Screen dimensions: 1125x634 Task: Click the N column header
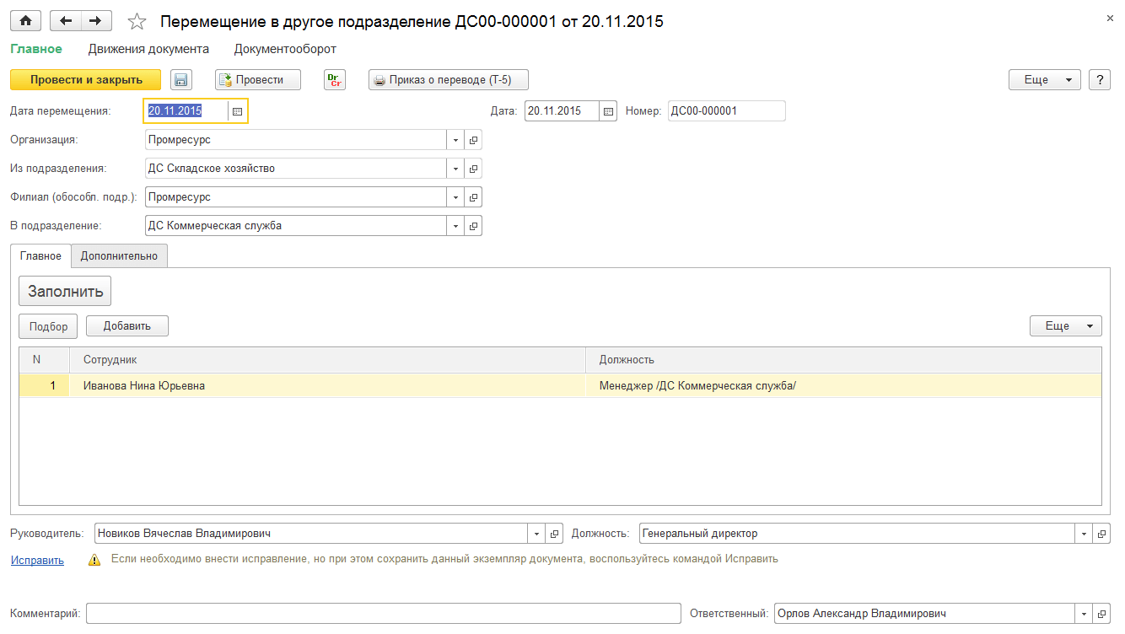[45, 360]
